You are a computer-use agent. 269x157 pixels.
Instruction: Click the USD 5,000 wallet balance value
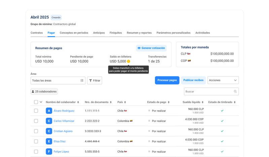pyautogui.click(x=118, y=61)
